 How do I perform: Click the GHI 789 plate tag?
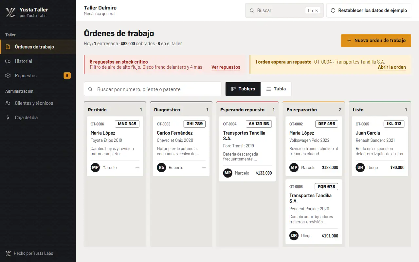coord(194,124)
